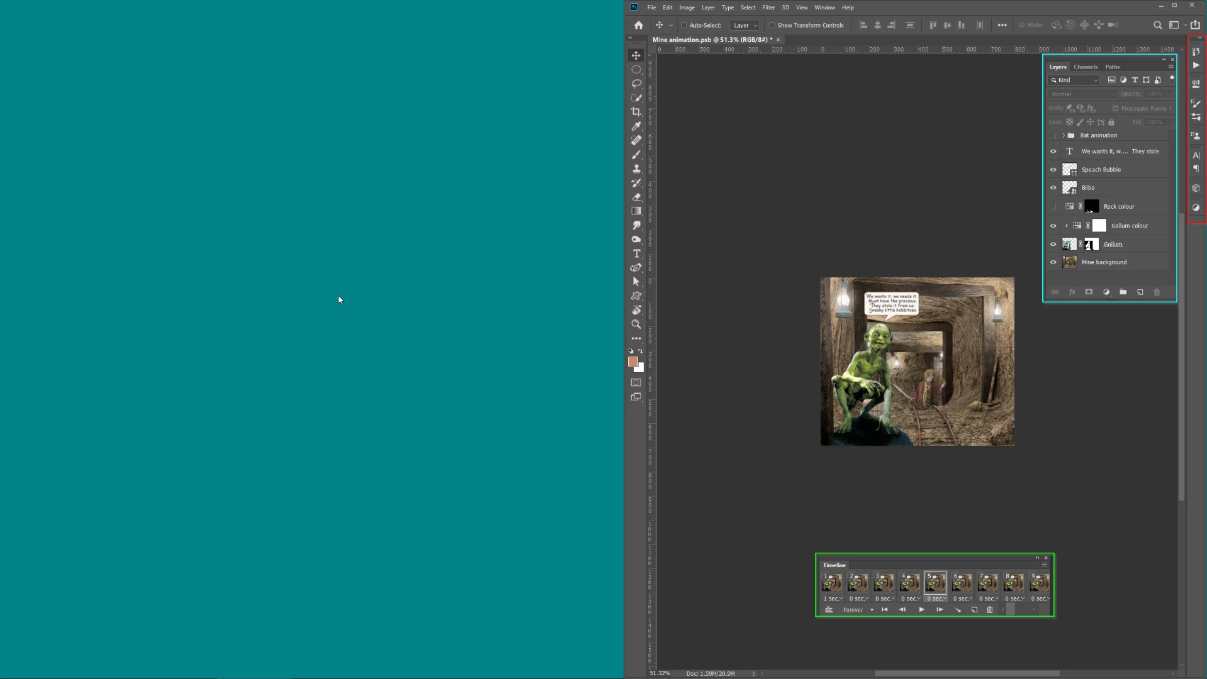Screen dimensions: 1207x679
Task: Open the Timeline panel flyout menu
Action: tap(1045, 565)
